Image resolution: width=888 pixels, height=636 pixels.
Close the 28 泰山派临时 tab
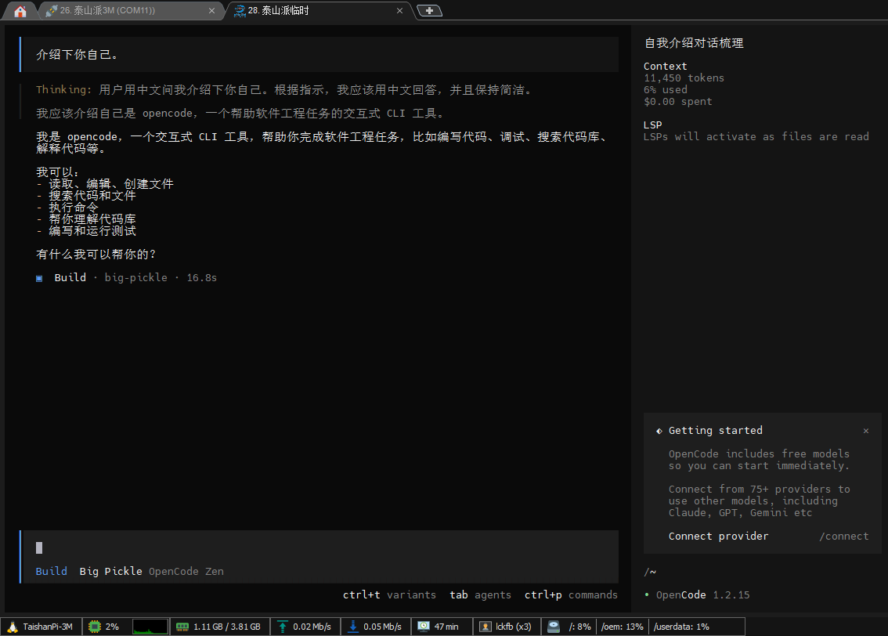(x=400, y=11)
